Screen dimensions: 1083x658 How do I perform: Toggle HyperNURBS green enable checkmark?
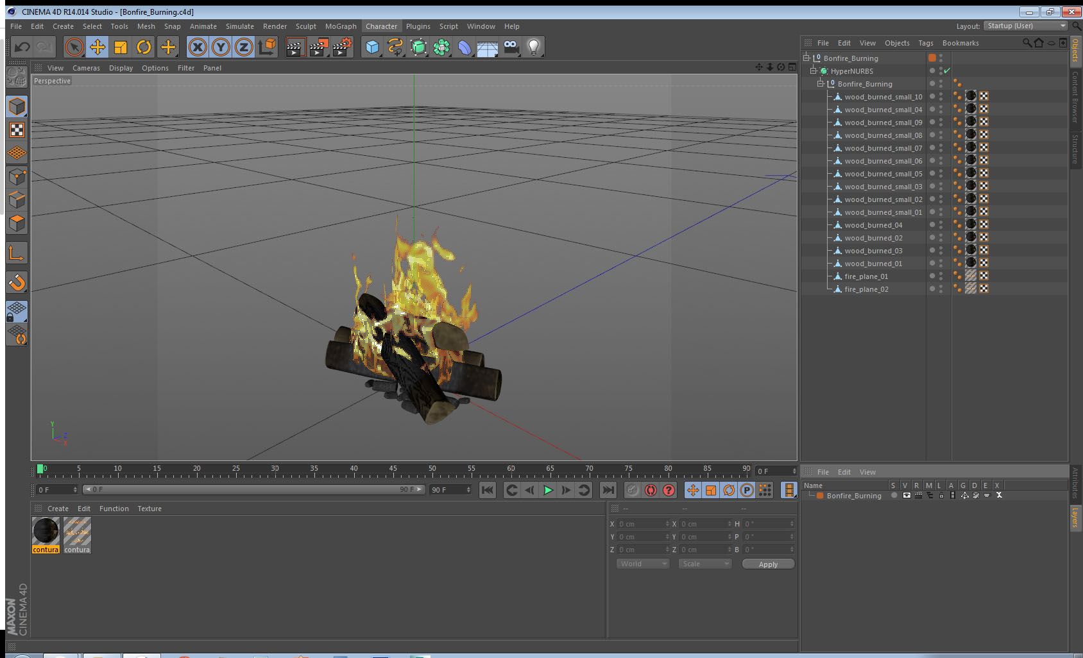[947, 71]
